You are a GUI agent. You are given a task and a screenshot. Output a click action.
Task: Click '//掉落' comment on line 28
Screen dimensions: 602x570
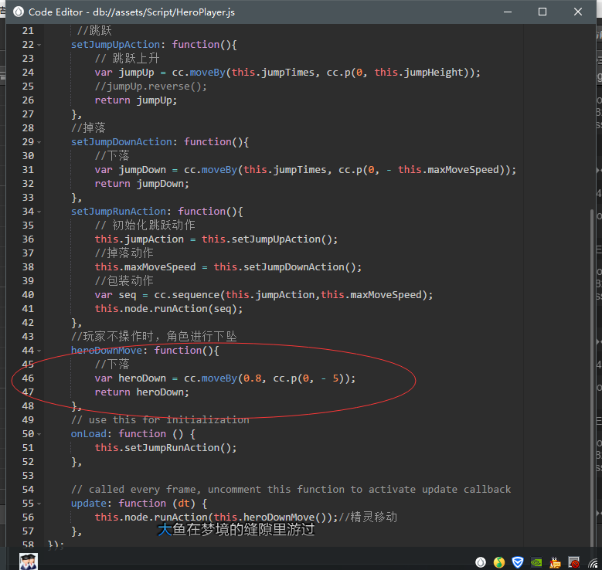(x=88, y=127)
